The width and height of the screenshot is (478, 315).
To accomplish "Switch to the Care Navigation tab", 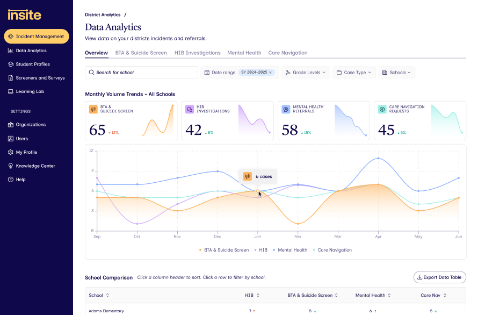I will click(x=288, y=53).
